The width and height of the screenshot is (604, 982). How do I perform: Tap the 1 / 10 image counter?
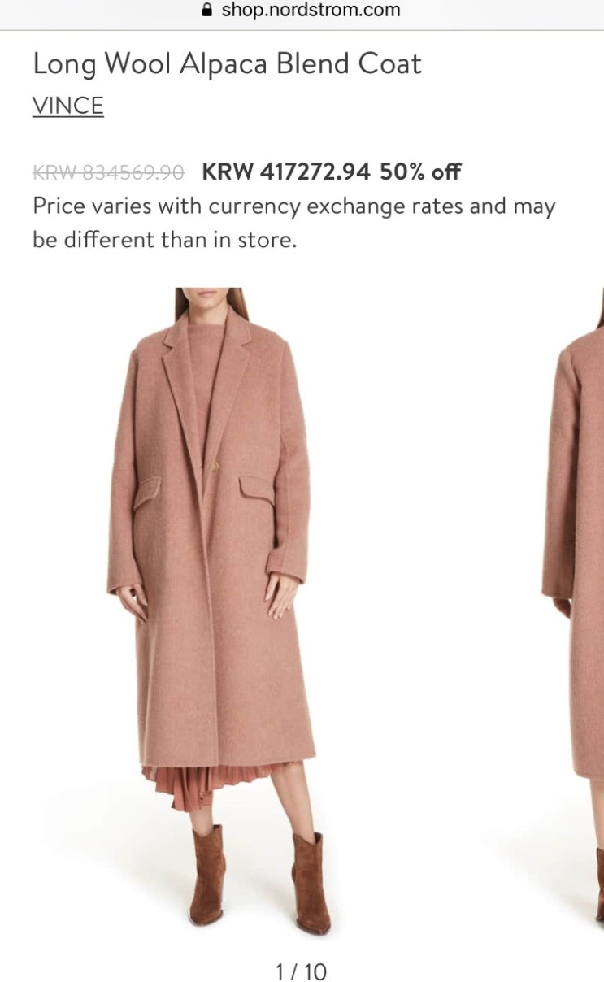click(x=302, y=971)
